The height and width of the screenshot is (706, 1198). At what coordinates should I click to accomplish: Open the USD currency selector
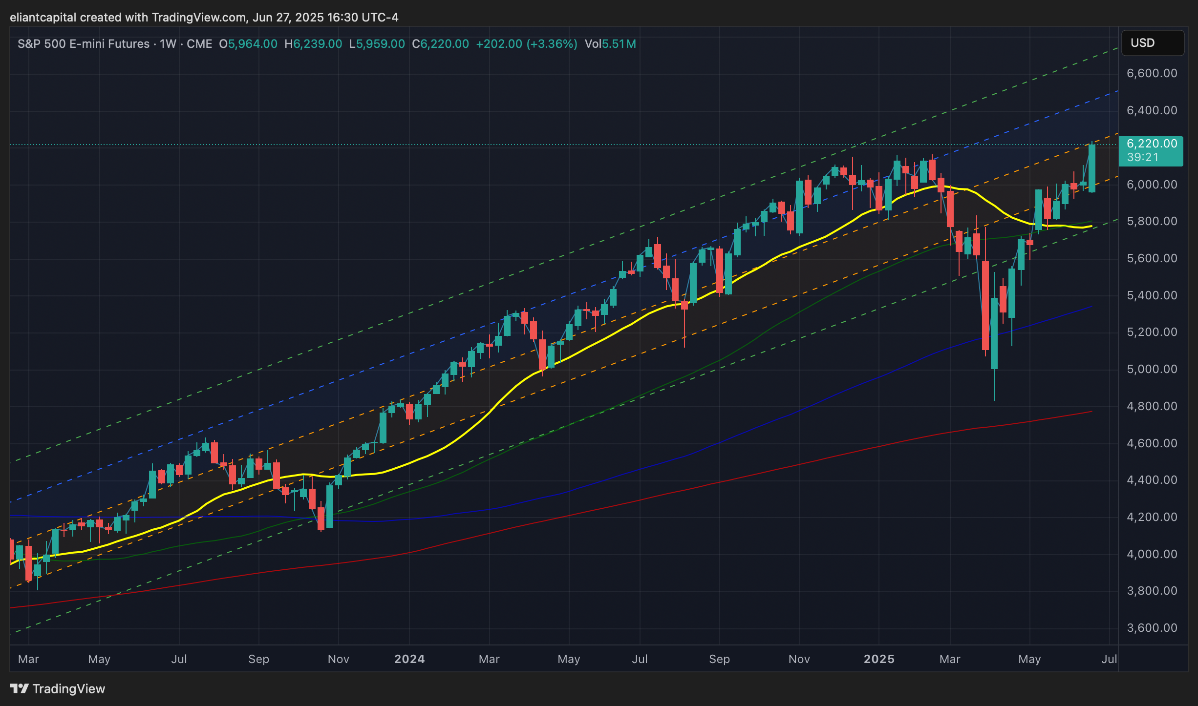[1152, 43]
